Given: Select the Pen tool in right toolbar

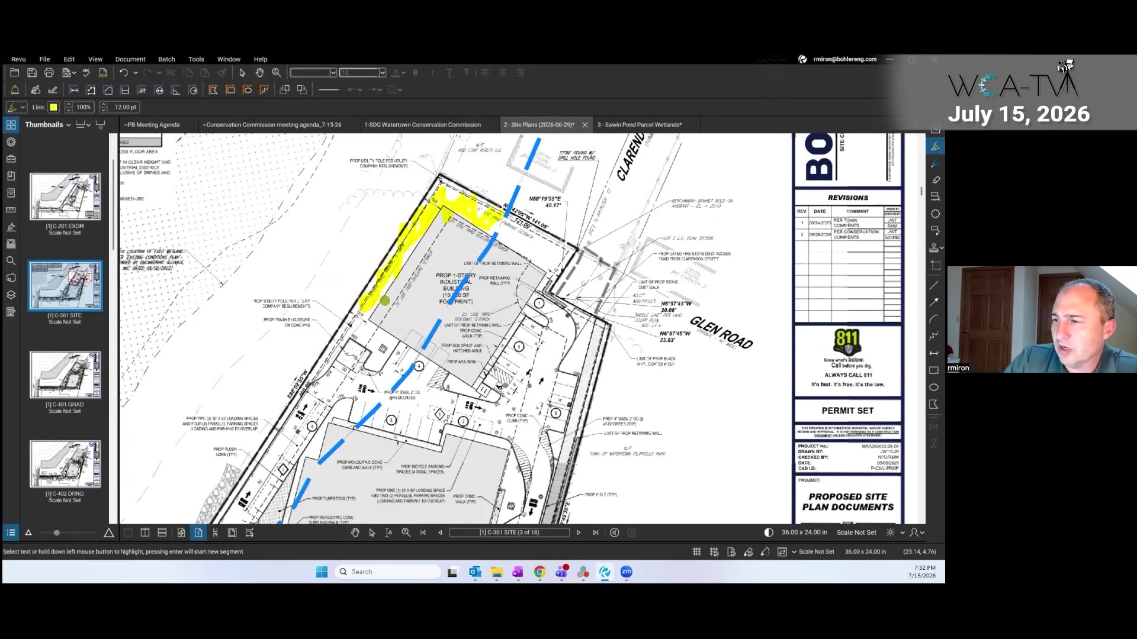Looking at the screenshot, I should (x=935, y=163).
